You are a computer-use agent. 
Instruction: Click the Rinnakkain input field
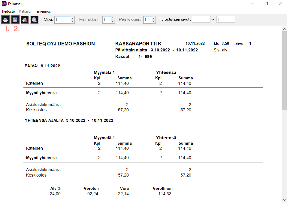coord(106,20)
